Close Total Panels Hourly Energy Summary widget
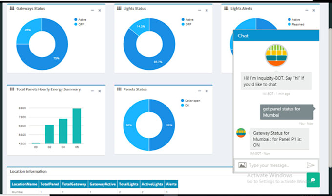This screenshot has height=196, width=332. tap(100, 91)
